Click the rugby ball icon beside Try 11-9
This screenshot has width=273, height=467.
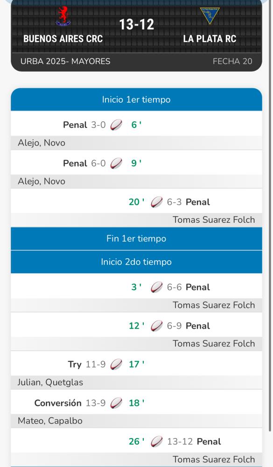pyautogui.click(x=116, y=364)
